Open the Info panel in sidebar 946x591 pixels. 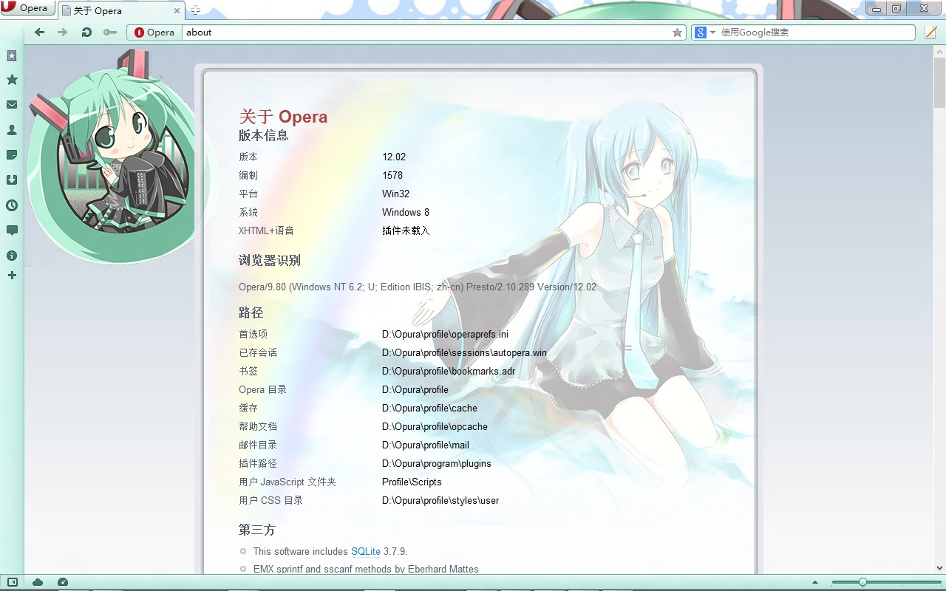click(12, 256)
